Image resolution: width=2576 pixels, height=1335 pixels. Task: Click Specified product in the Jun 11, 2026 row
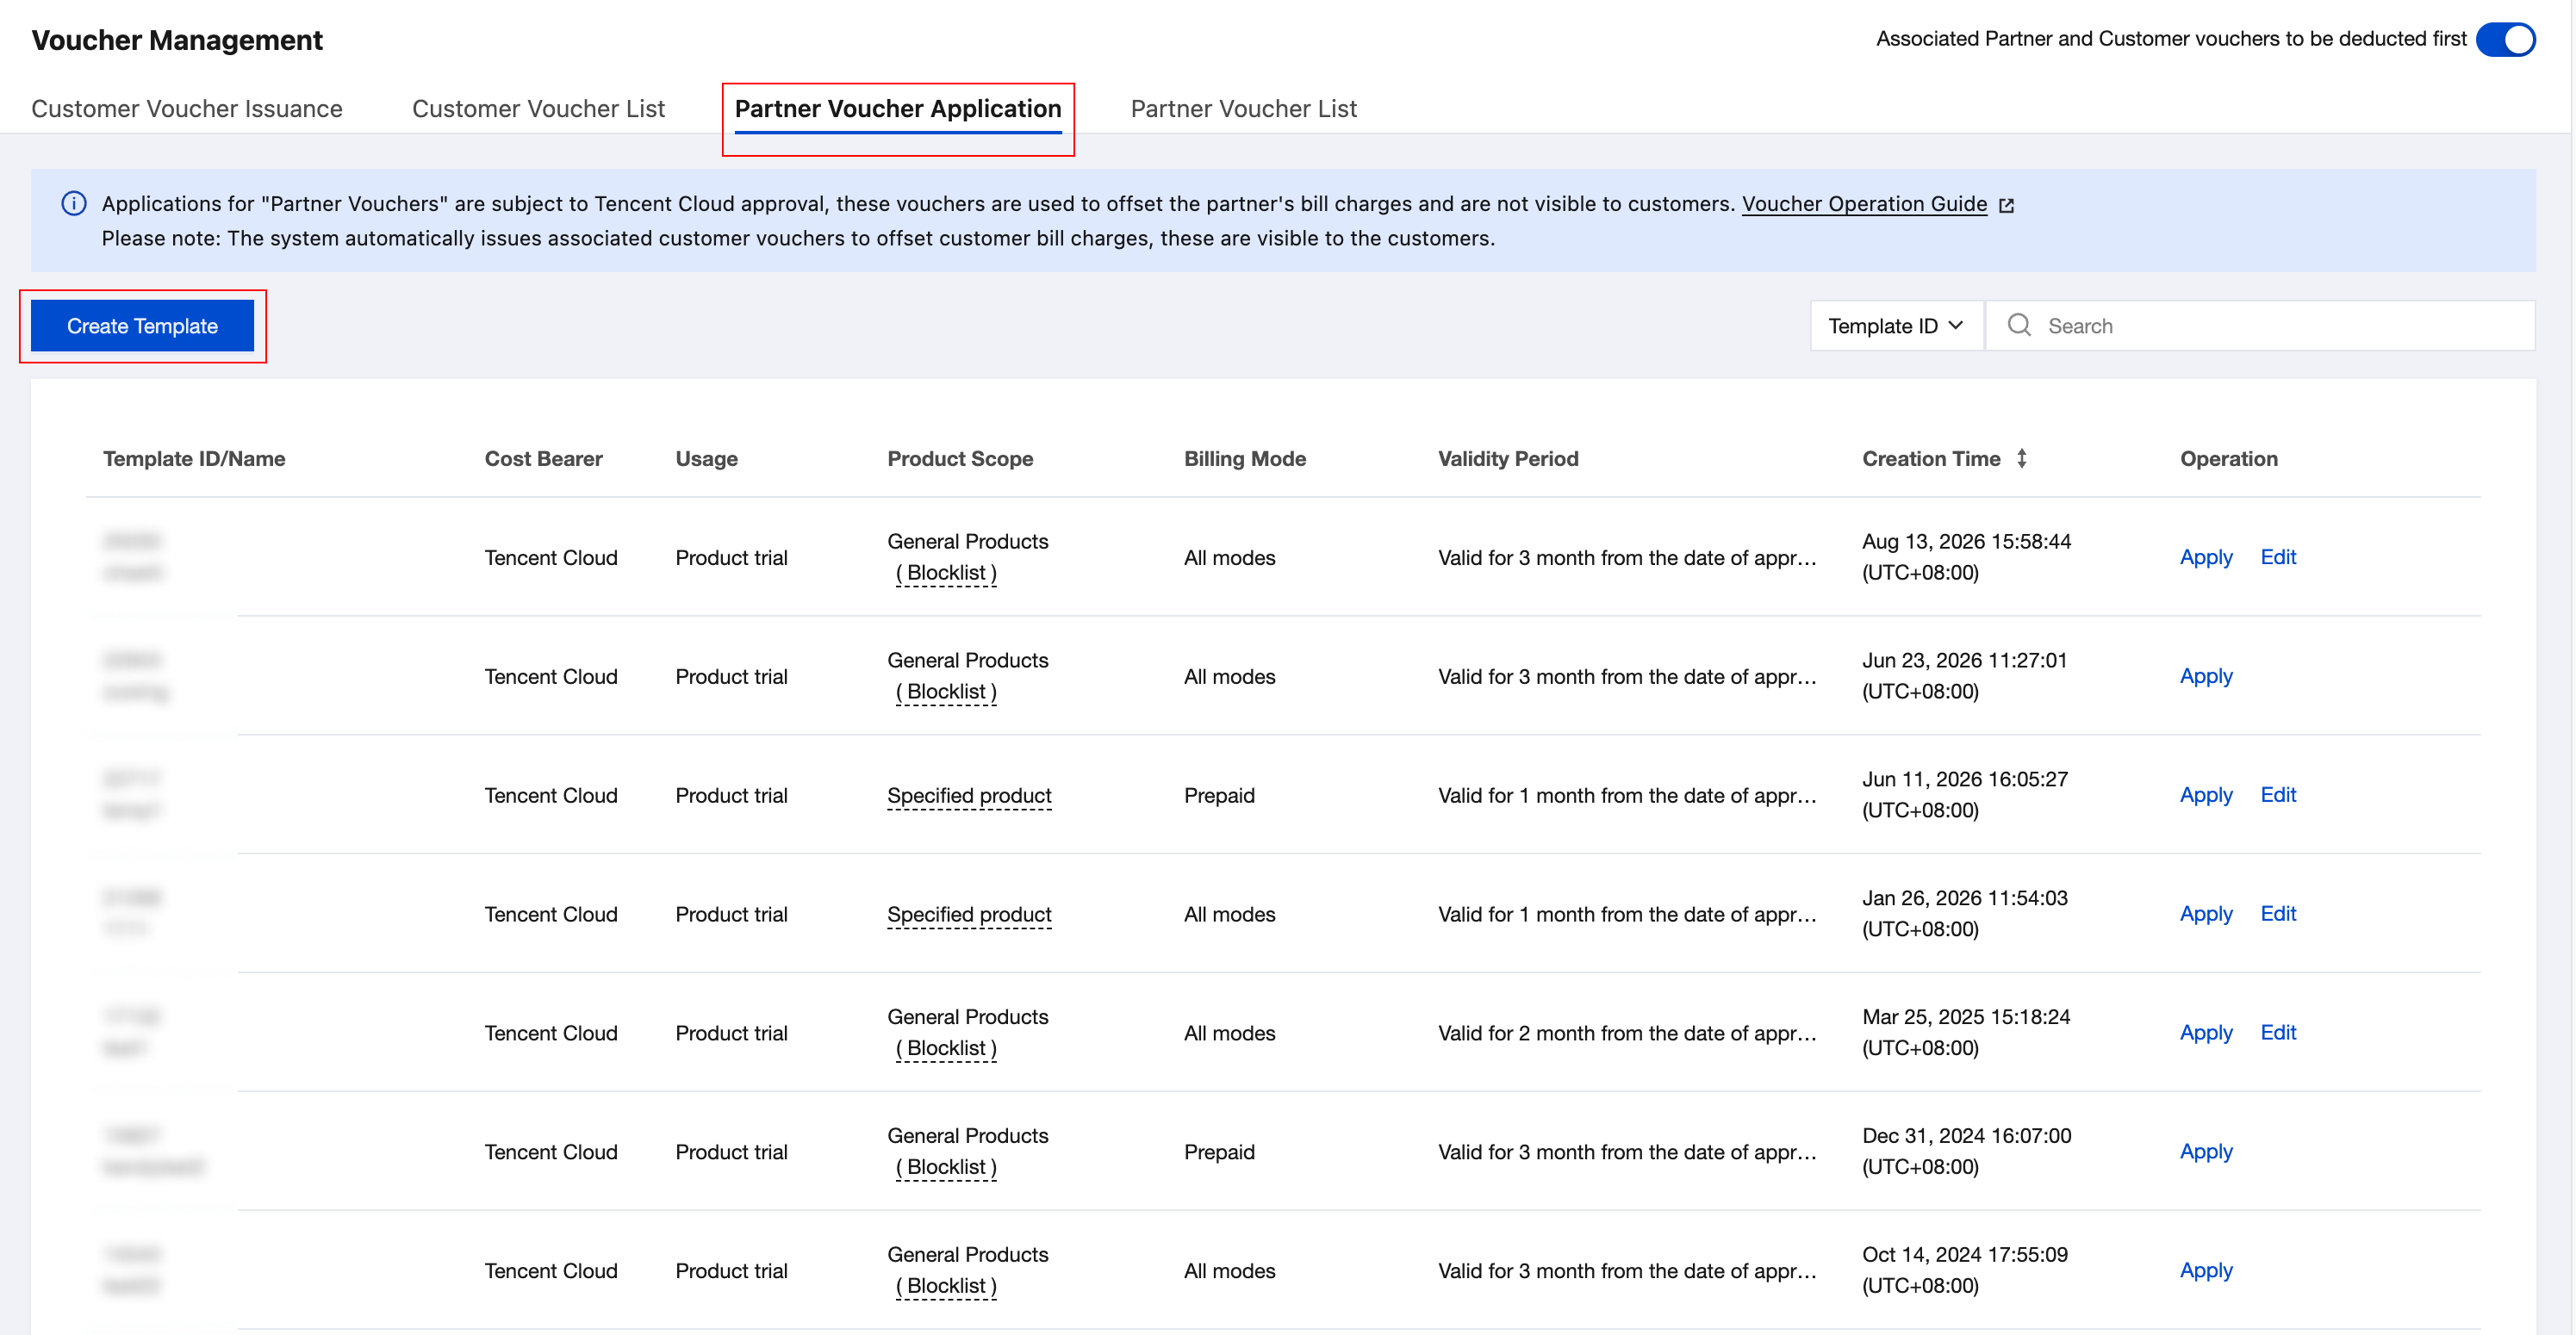click(969, 795)
